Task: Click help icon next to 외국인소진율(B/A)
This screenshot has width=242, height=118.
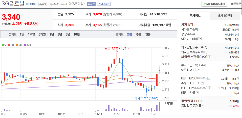Action: click(209, 57)
